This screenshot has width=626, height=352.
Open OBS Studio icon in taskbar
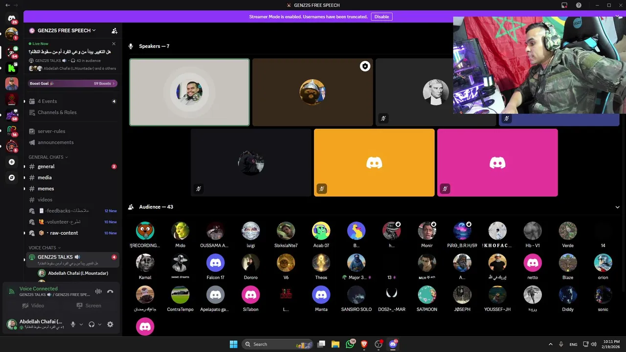[x=379, y=344]
